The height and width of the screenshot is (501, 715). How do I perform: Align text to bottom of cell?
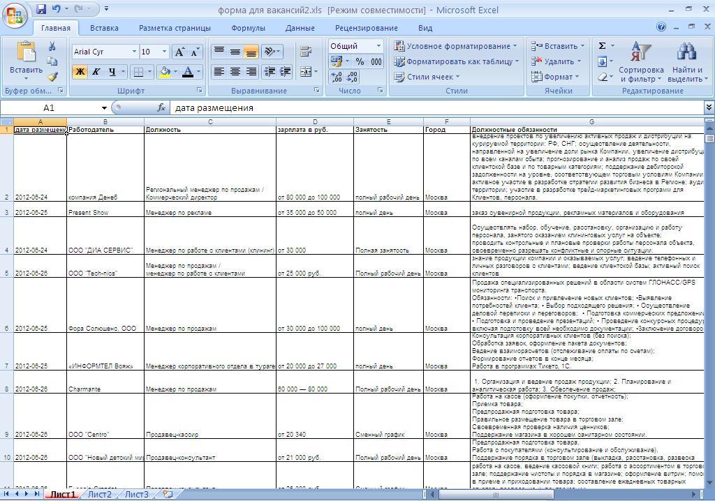point(251,52)
